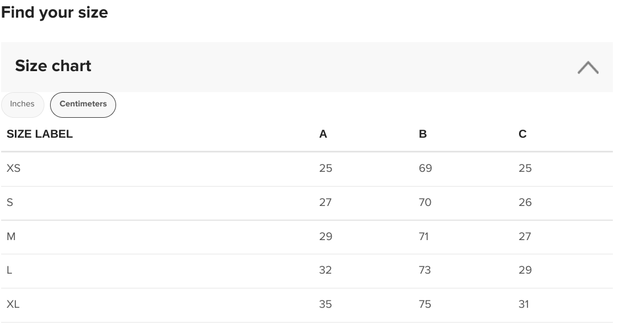Collapse the Size chart chevron icon
This screenshot has width=618, height=326.
[x=588, y=67]
